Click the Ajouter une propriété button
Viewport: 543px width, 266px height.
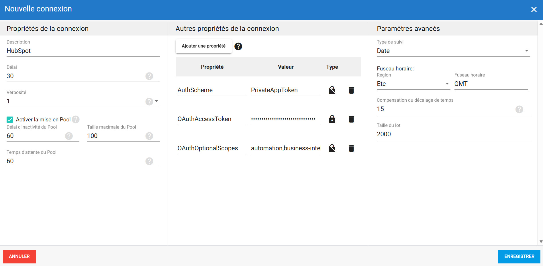point(204,46)
